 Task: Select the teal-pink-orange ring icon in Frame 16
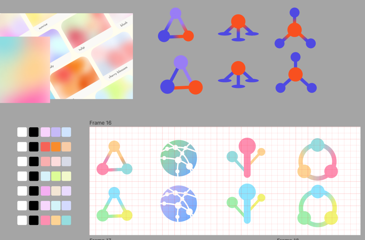317,159
